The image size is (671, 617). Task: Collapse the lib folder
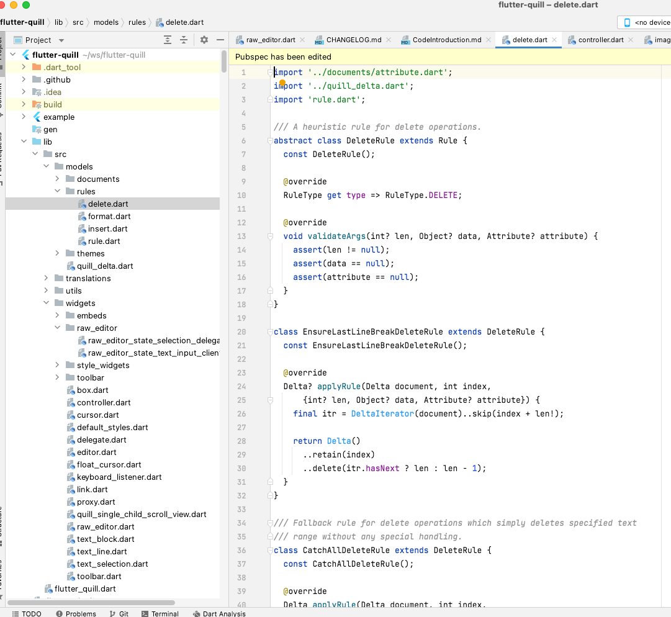click(x=24, y=141)
